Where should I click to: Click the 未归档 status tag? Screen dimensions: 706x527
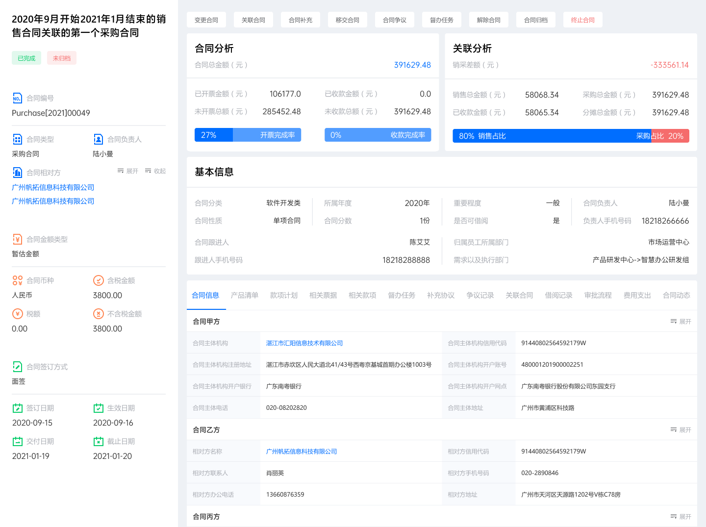62,58
